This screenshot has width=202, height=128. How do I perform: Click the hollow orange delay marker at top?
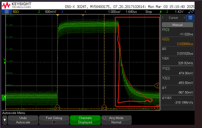pyautogui.click(x=83, y=15)
